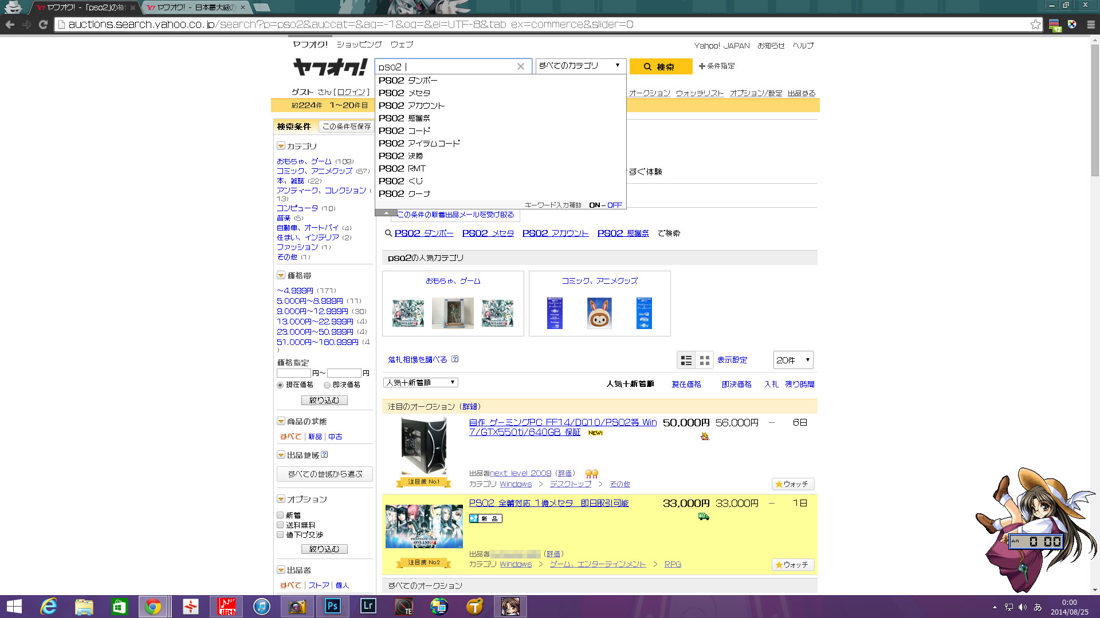Click help icon beside 出品地域
This screenshot has width=1100, height=618.
tap(324, 455)
